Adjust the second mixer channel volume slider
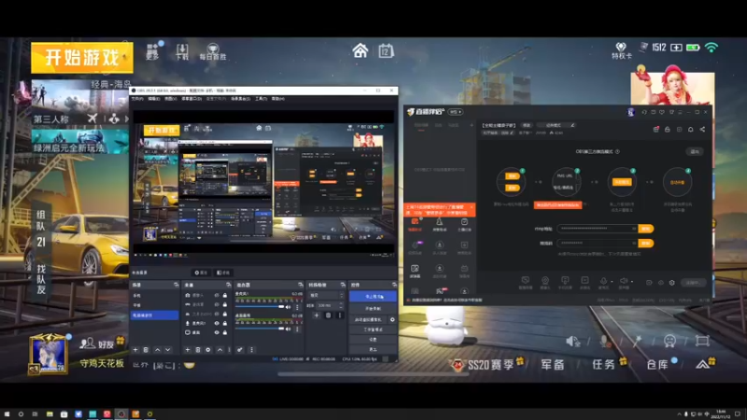Image resolution: width=747 pixels, height=420 pixels. (260, 329)
